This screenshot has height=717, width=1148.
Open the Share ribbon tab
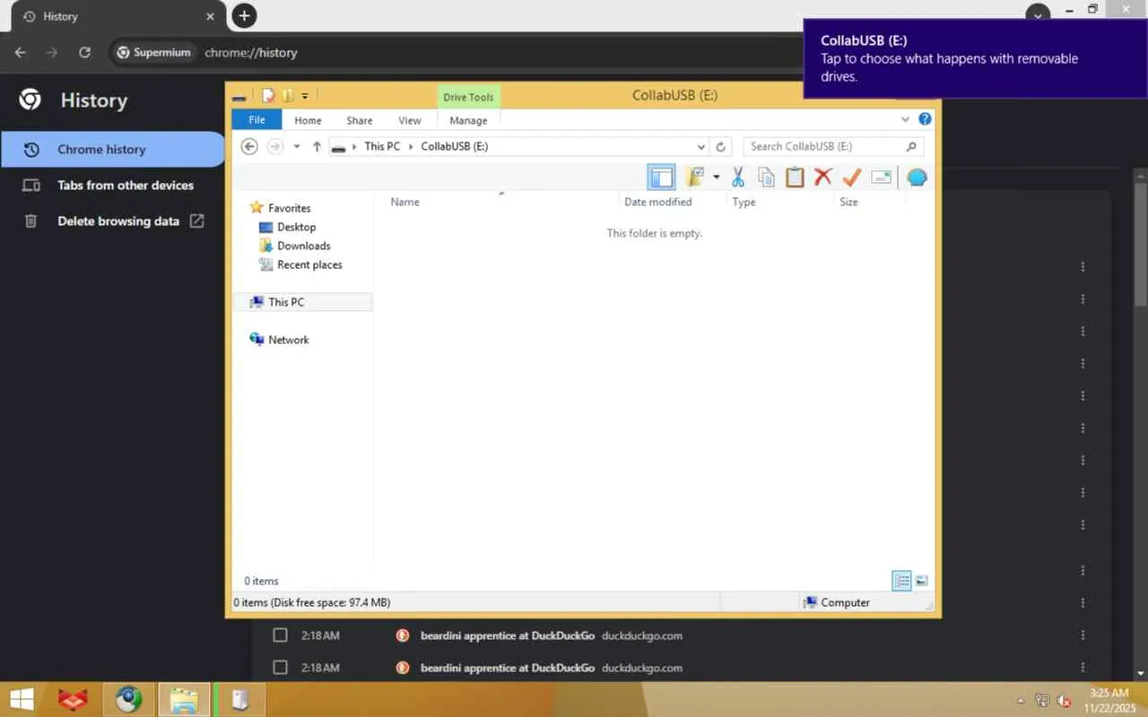click(360, 120)
